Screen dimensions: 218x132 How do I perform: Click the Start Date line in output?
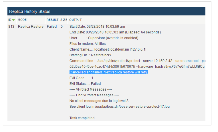coord(97,27)
